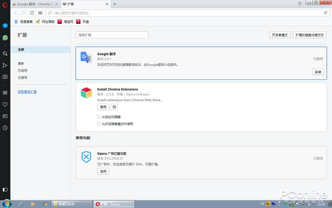Click the Opera taskbar window button
Viewport: 332px width, 208px height.
(x=114, y=204)
